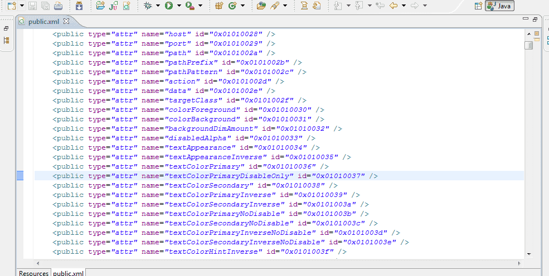Click the horizontal scrollbar left arrow

pos(38,263)
